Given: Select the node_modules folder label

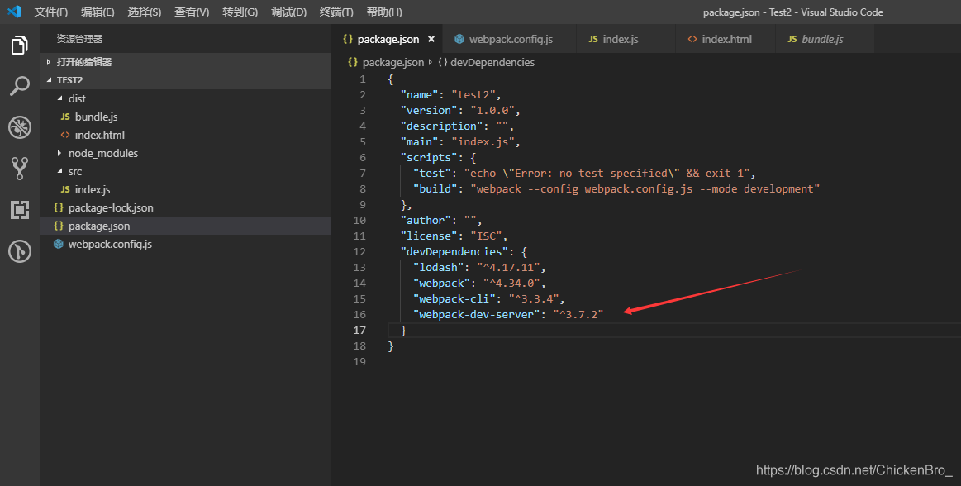Looking at the screenshot, I should click(x=103, y=153).
